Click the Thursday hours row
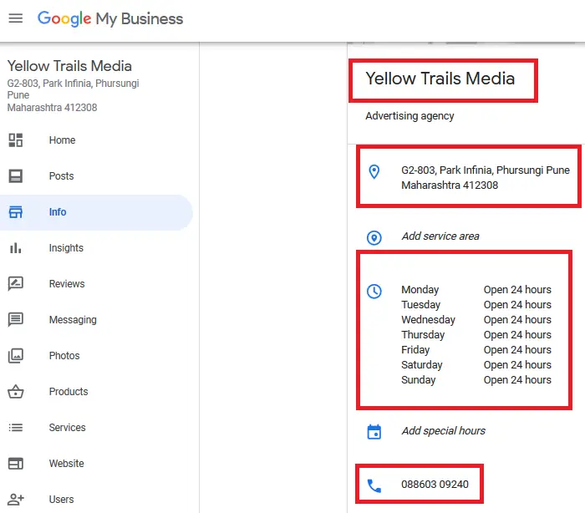 476,335
